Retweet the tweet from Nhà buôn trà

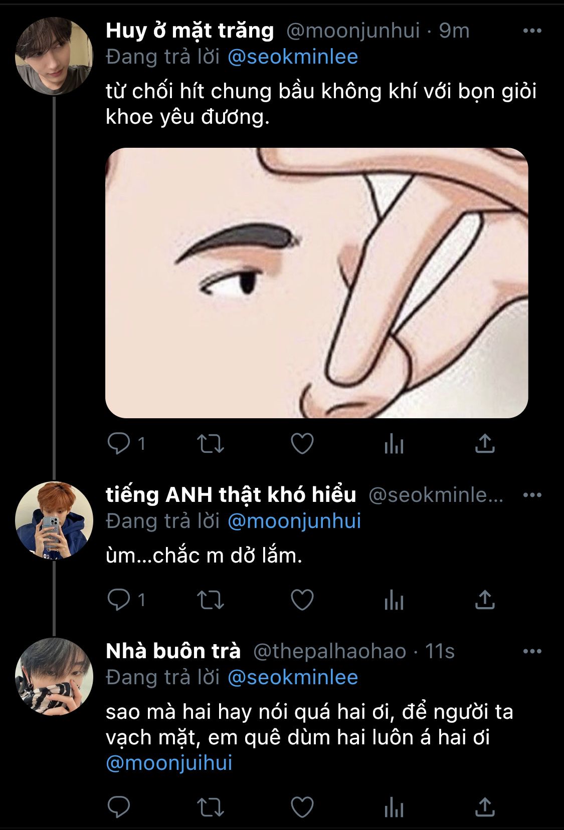(x=210, y=807)
